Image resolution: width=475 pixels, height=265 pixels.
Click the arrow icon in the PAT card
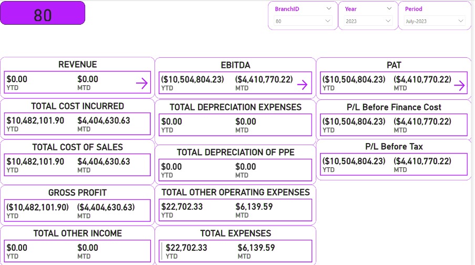pyautogui.click(x=459, y=85)
